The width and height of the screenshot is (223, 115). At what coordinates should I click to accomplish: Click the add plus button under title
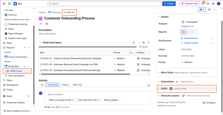tap(41, 24)
